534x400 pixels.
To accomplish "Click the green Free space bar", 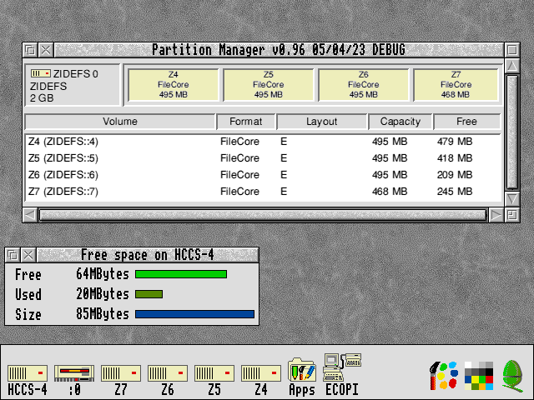I will coord(181,274).
